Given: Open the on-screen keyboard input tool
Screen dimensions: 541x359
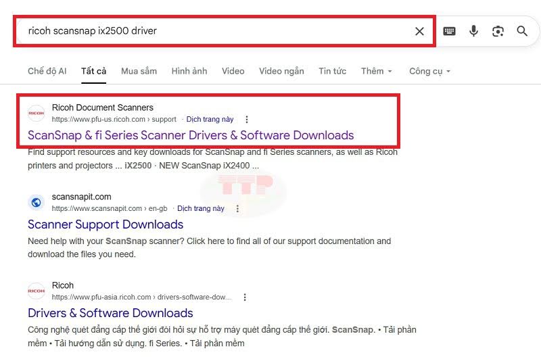Looking at the screenshot, I should pos(449,31).
